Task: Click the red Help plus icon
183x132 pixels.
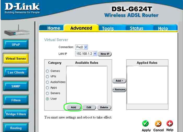Action: pos(170,123)
